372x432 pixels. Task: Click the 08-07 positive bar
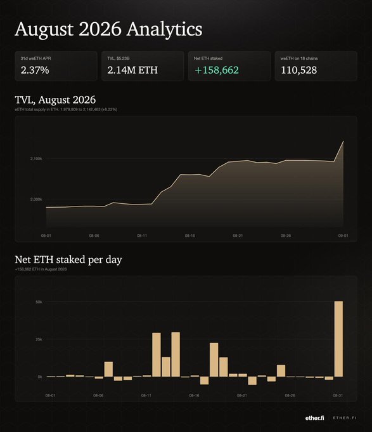point(108,369)
